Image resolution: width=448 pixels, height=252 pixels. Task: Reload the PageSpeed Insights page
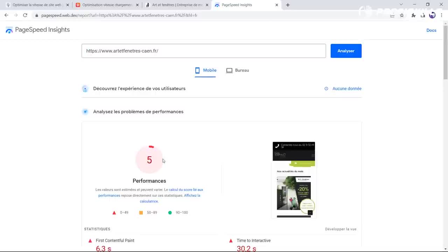point(25,15)
